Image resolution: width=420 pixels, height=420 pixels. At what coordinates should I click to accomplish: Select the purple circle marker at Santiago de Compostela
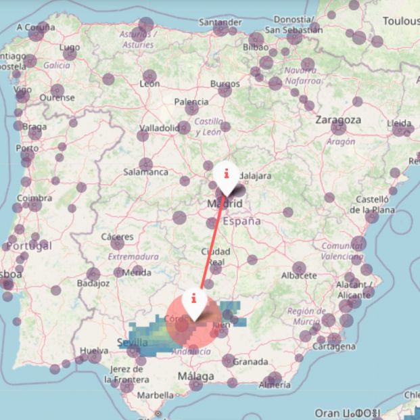(30, 61)
